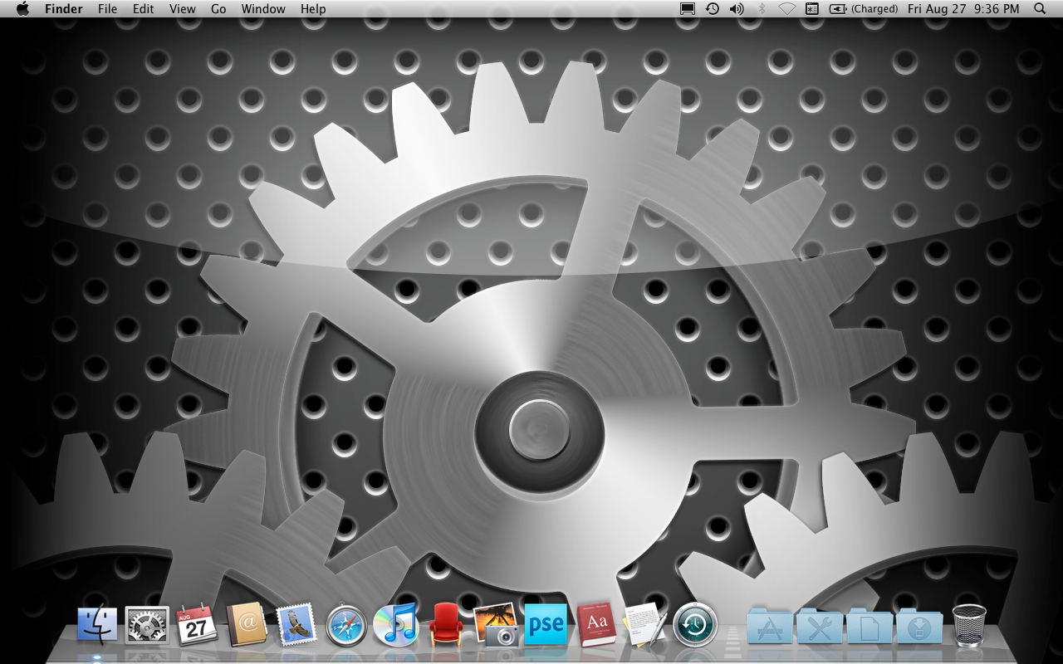Screen dimensions: 1063x664
Task: Launch TextEdit from the Dock
Action: (645, 625)
